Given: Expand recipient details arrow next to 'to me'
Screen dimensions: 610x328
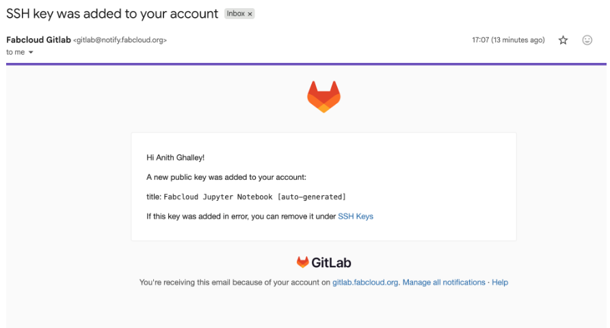Looking at the screenshot, I should [31, 53].
